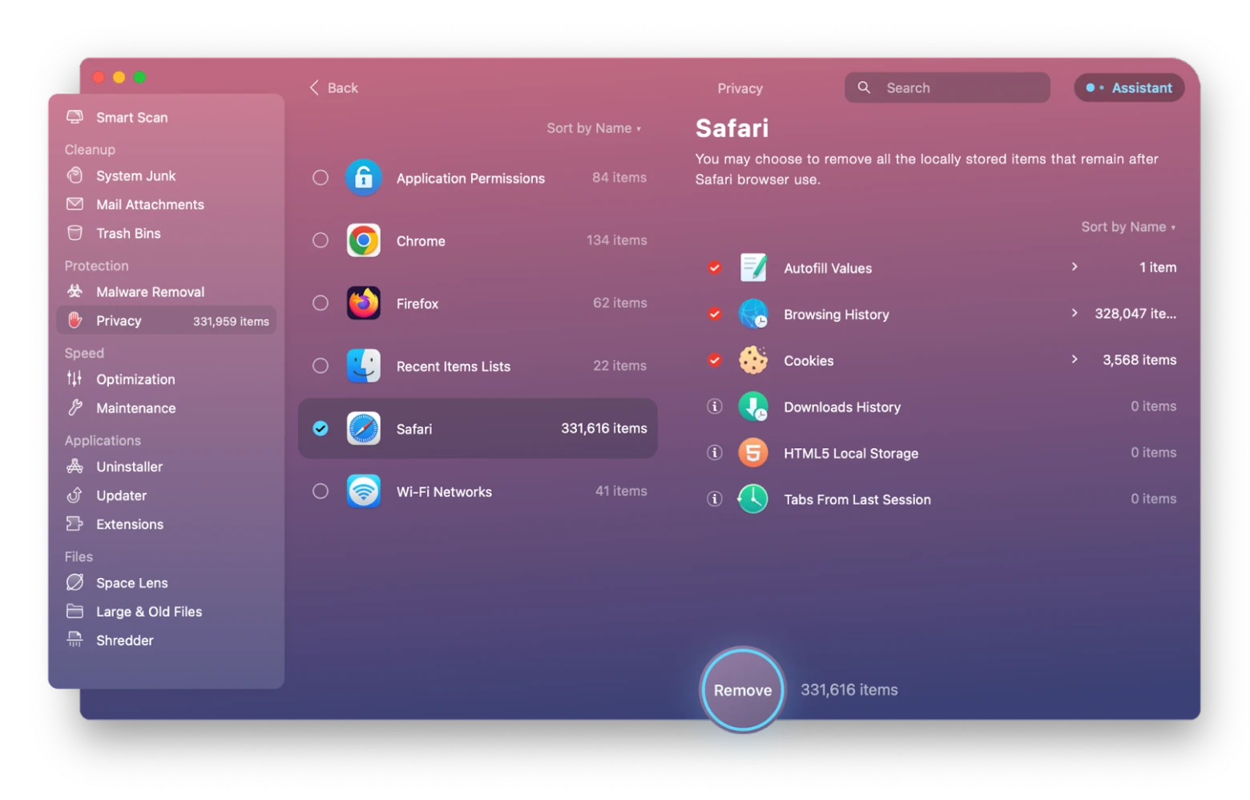Select the Wi-Fi Networks radio circle
This screenshot has height=800, width=1250.
(x=321, y=491)
